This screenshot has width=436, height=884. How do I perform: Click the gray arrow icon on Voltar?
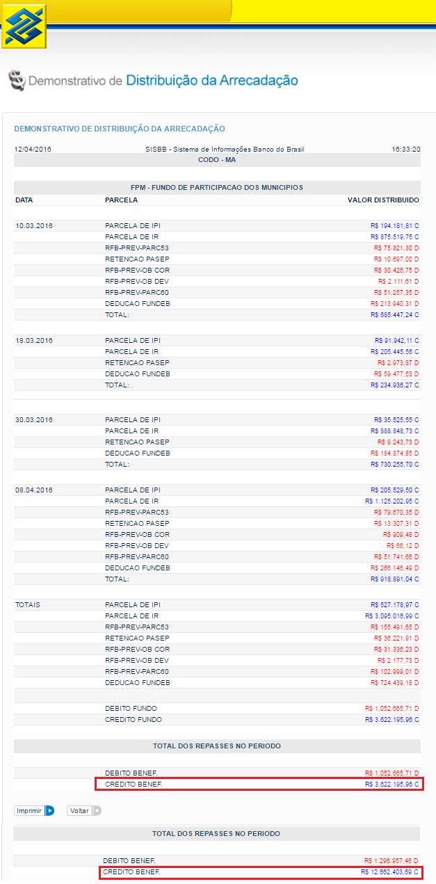click(x=97, y=810)
